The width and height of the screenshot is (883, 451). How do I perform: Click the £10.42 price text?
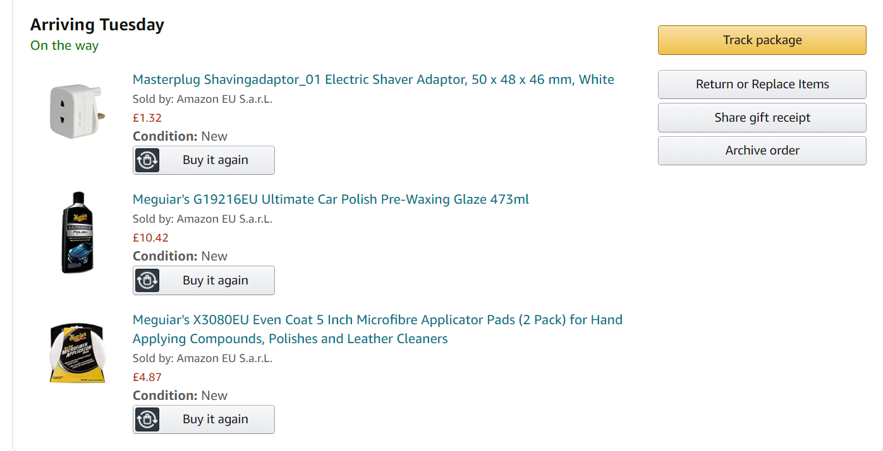coord(150,238)
